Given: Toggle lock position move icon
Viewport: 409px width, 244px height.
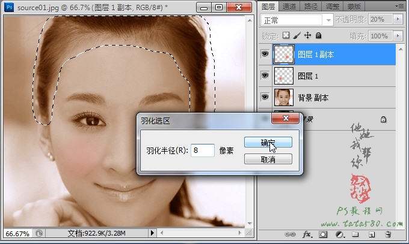Looking at the screenshot, I should click(308, 35).
